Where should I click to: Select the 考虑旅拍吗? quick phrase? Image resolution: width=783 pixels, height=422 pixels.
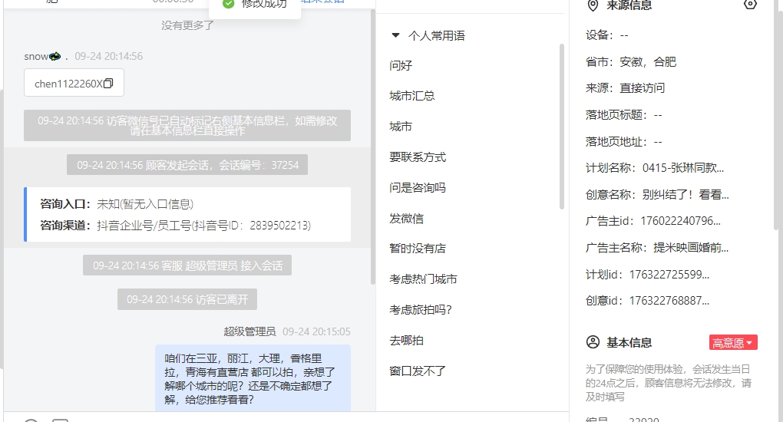(x=421, y=310)
